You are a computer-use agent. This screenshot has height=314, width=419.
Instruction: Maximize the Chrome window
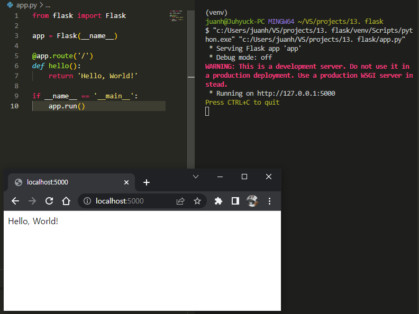[x=244, y=177]
